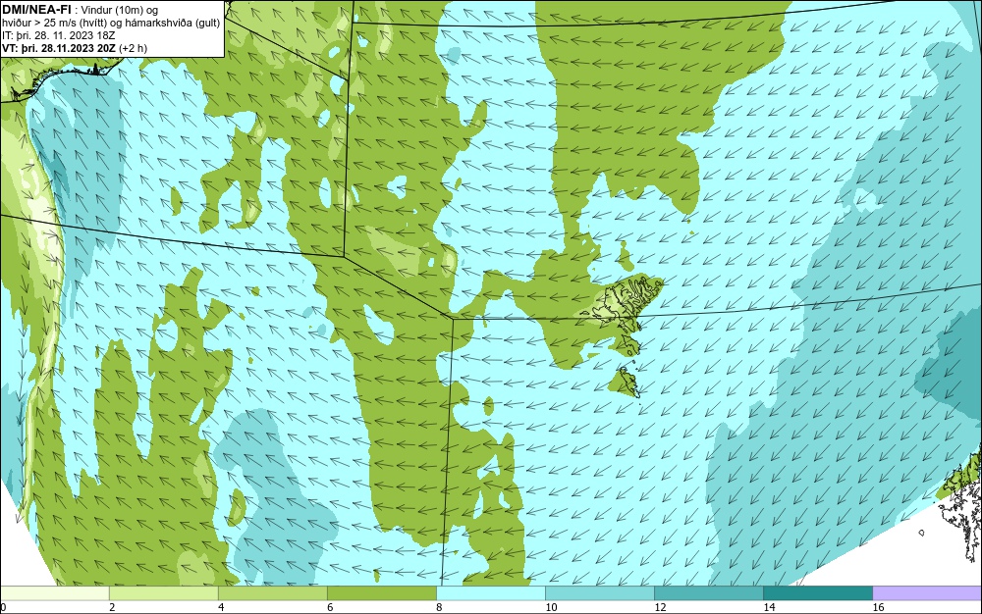Click the legend tick label 12
982x614 pixels.
(660, 607)
